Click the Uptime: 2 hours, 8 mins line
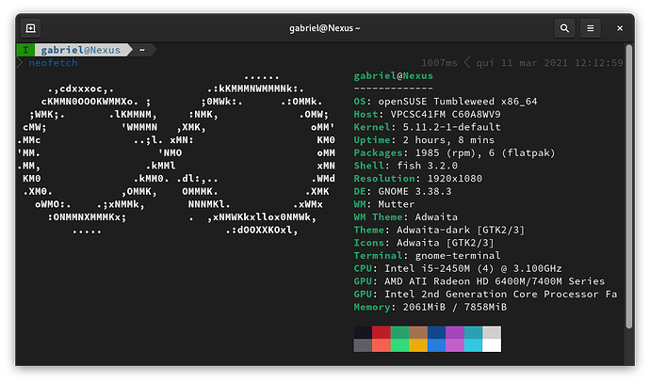This screenshot has height=383, width=650. [x=424, y=140]
